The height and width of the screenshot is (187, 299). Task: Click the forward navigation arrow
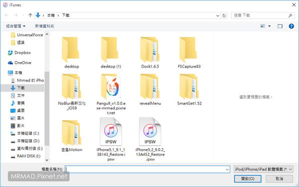point(16,15)
